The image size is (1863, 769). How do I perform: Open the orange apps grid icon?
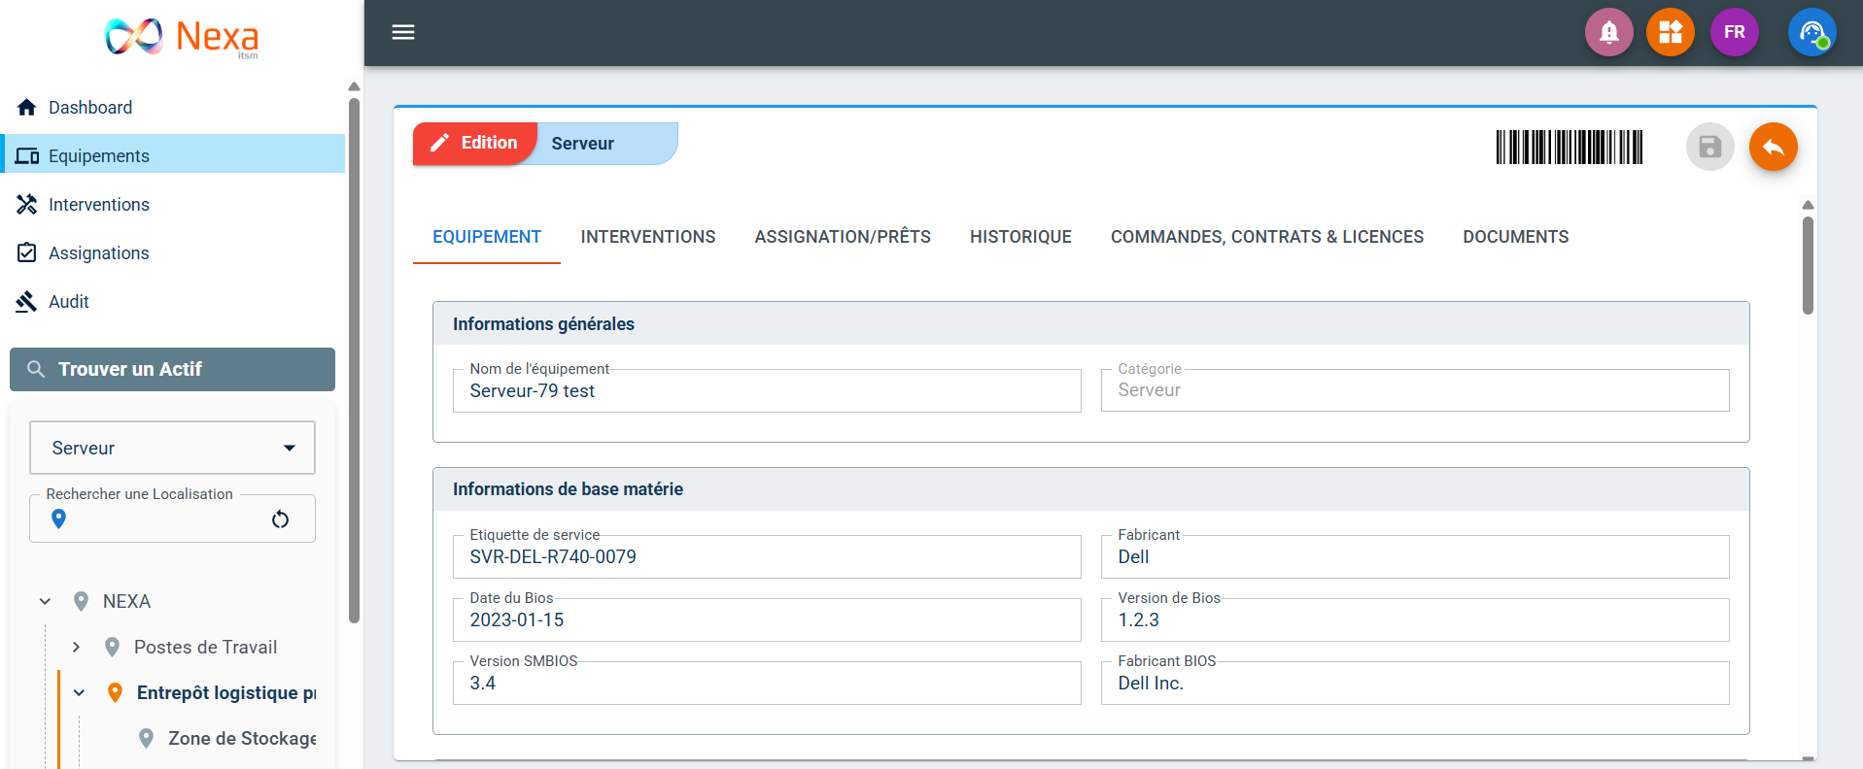1670,33
